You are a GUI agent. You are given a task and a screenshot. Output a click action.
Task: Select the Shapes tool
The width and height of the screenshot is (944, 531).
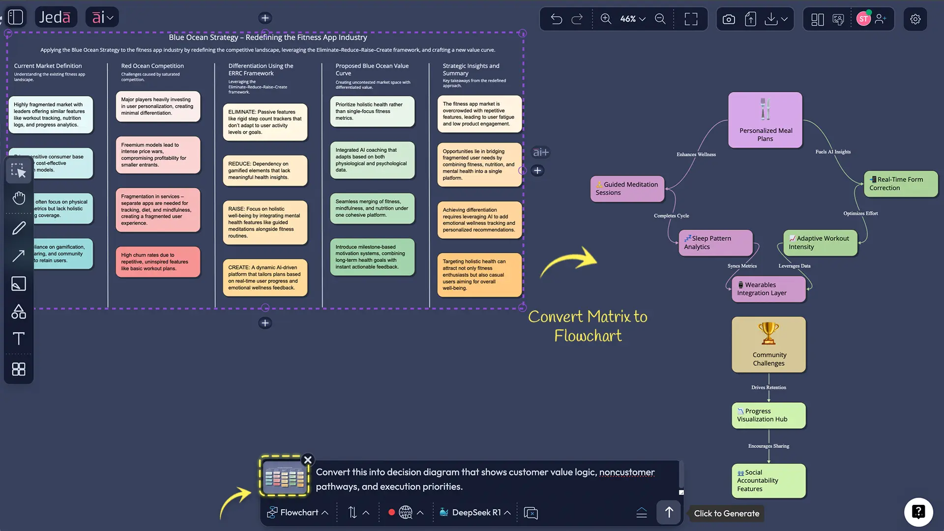click(x=18, y=311)
